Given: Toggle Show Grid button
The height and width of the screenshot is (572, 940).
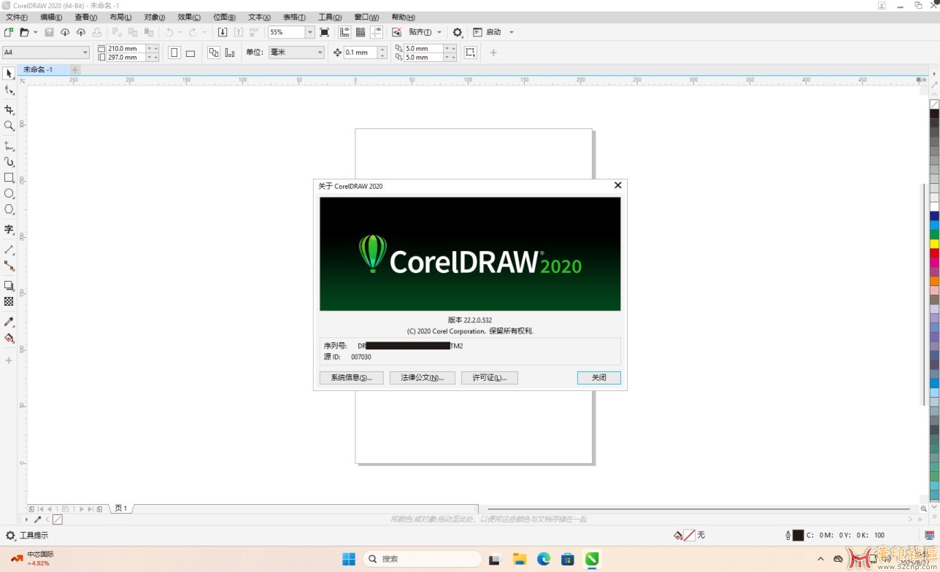Looking at the screenshot, I should (361, 32).
